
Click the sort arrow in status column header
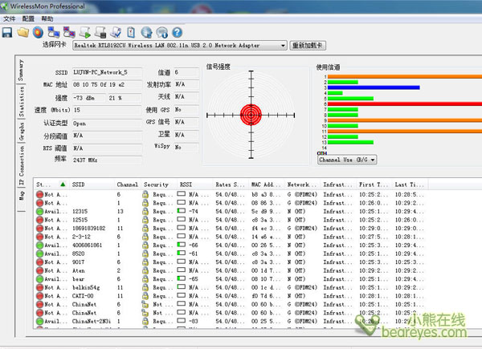63,185
